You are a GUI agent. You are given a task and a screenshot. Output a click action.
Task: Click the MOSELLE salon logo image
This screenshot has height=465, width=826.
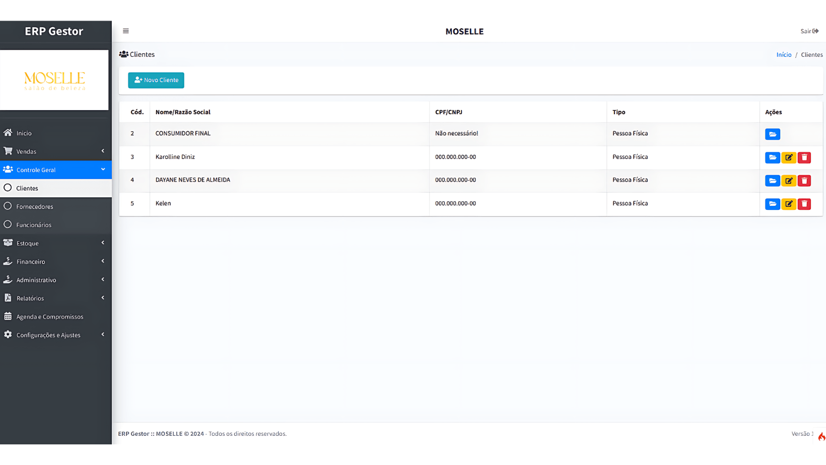coord(54,81)
